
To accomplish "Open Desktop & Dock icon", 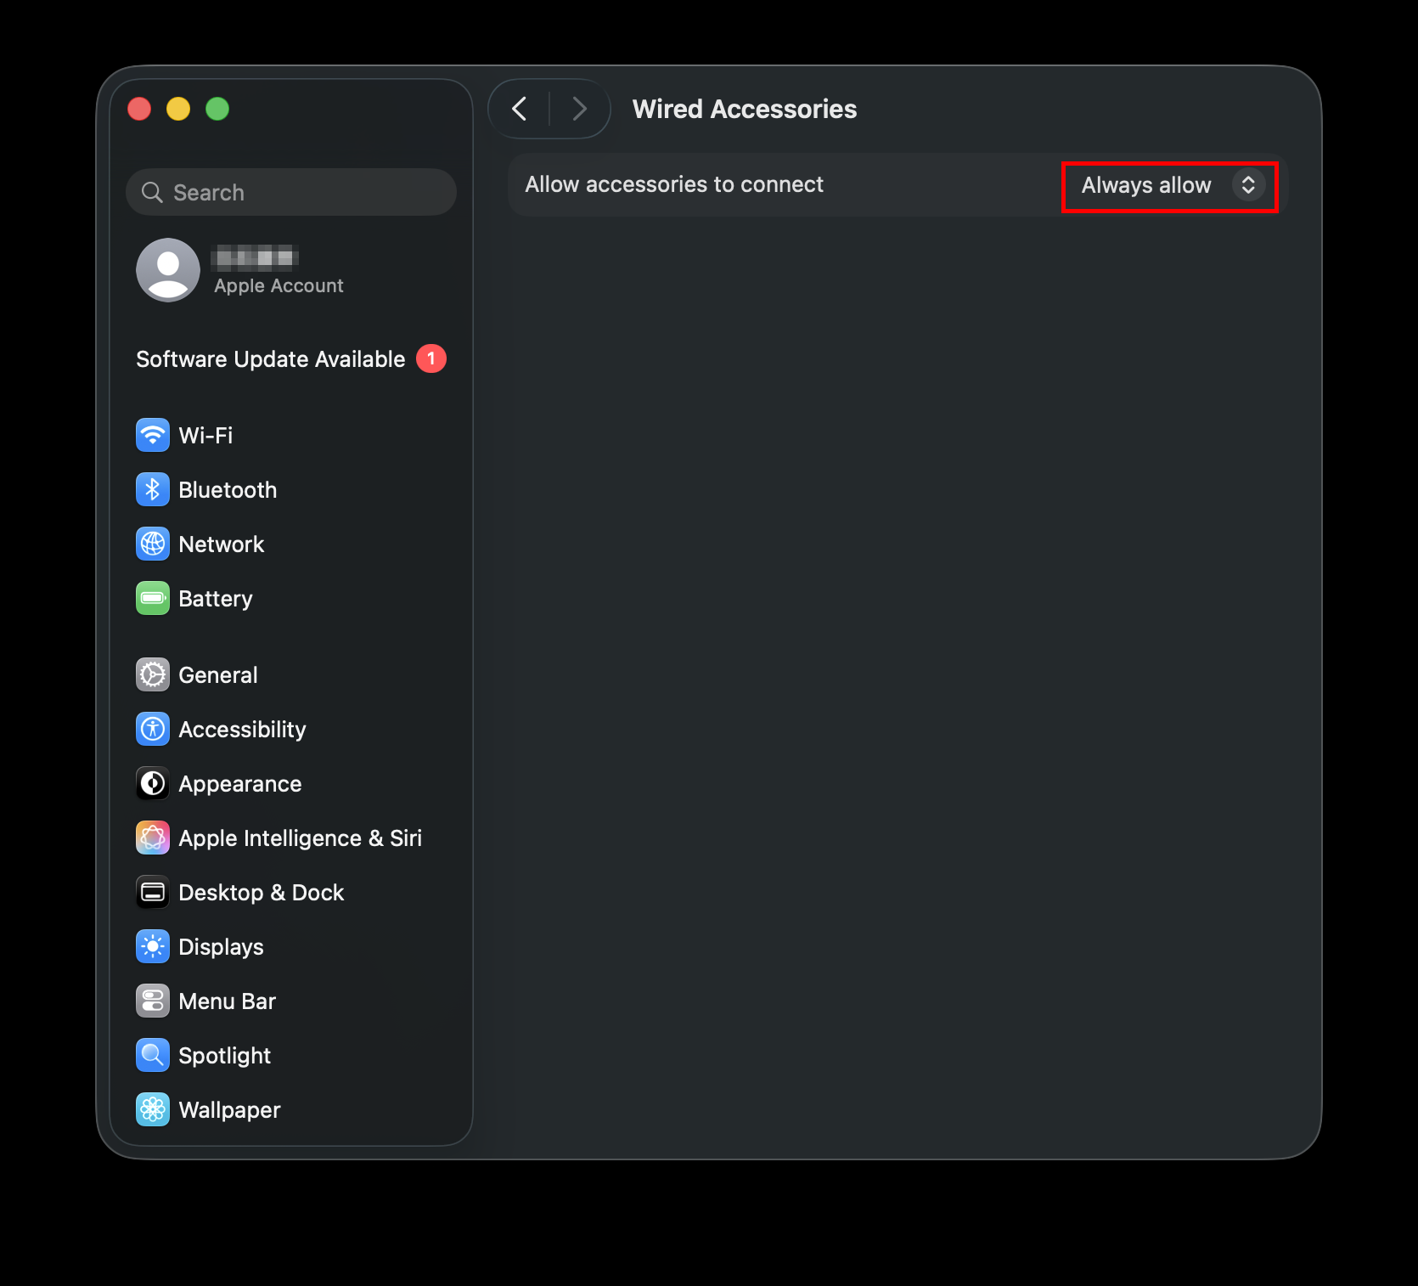I will click(x=153, y=893).
